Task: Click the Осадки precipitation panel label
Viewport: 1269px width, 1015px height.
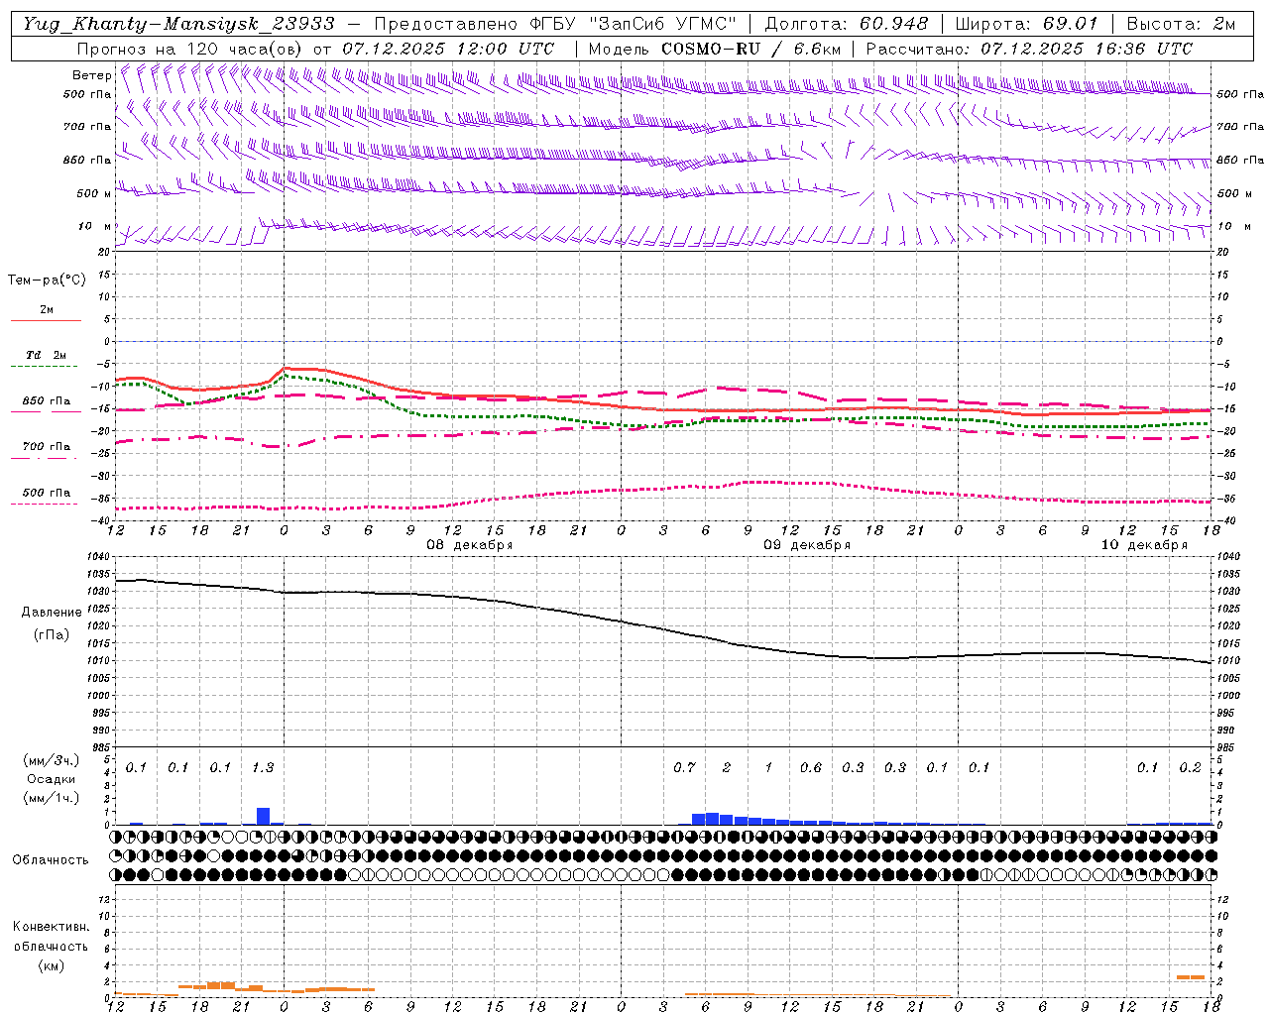Action: coord(52,779)
